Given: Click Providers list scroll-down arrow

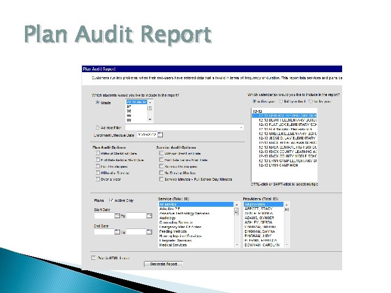Looking at the screenshot, I should (287, 245).
